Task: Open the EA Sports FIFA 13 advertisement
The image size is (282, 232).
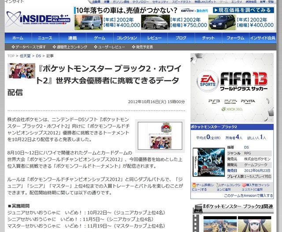Action: (x=232, y=88)
